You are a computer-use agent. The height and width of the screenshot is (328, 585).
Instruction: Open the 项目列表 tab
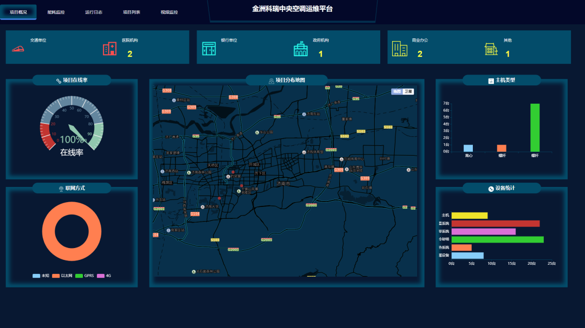[x=132, y=12]
